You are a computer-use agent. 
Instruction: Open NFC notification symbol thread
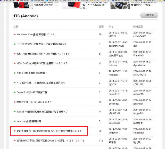(45, 131)
